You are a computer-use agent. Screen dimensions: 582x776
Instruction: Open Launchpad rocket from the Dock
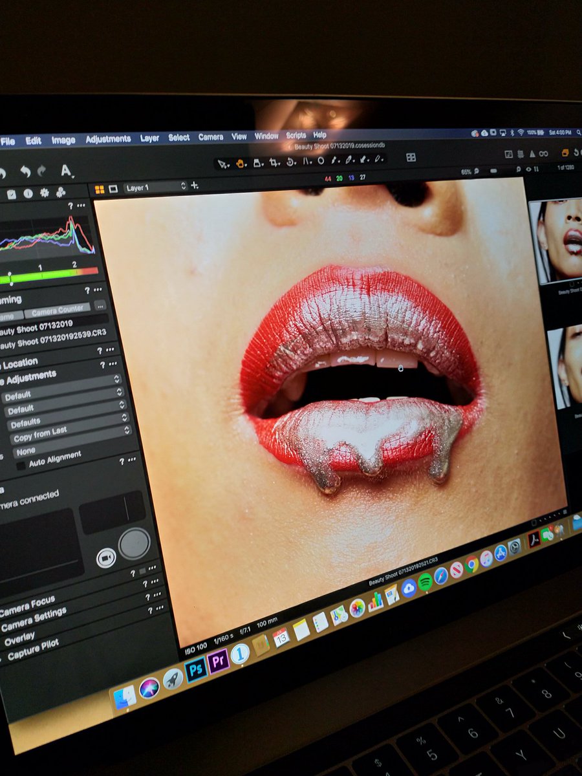point(173,678)
